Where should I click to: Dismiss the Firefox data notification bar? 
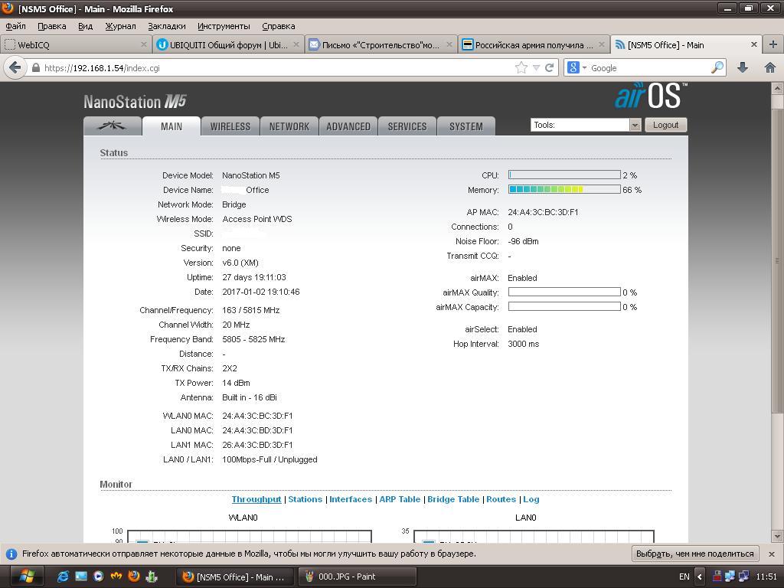(x=772, y=554)
